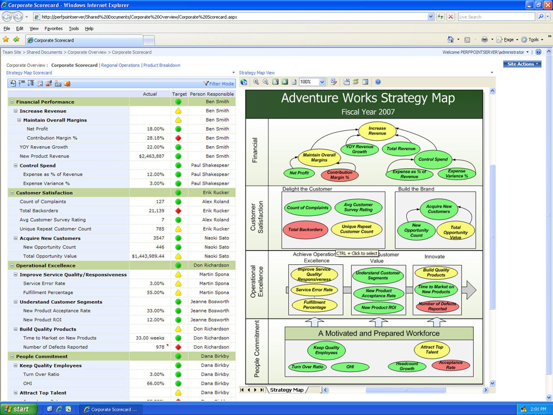The width and height of the screenshot is (553, 415).
Task: Open the Product Breakdown page link
Action: [x=162, y=65]
